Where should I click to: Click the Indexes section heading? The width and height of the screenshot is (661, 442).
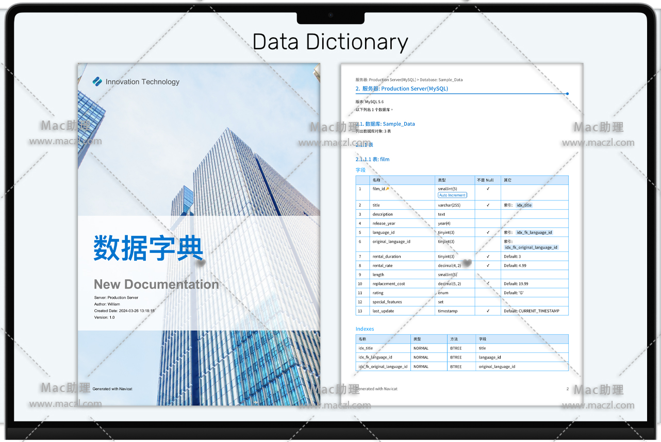coord(365,329)
